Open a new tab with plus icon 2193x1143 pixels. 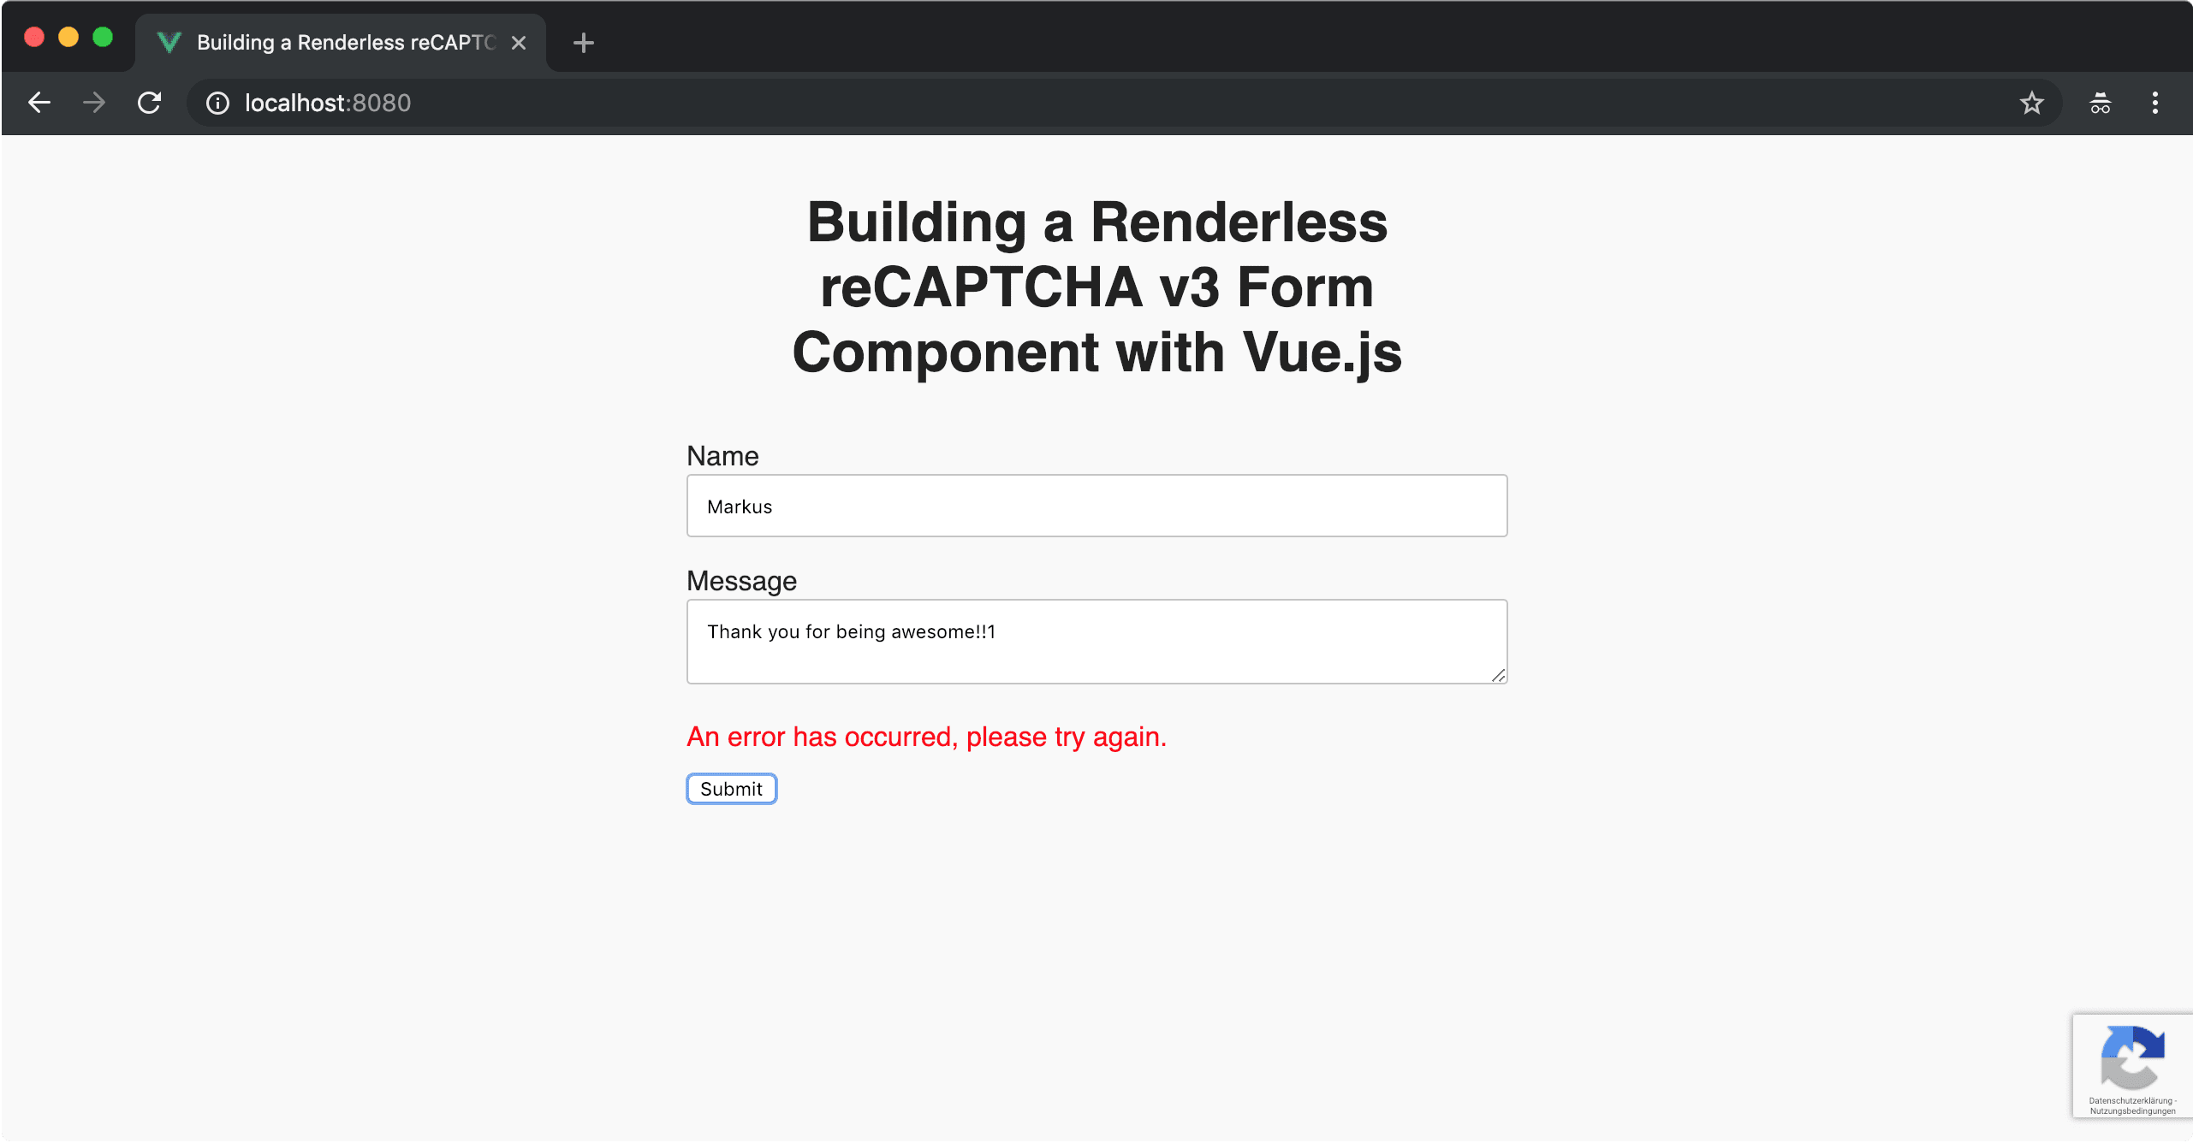click(583, 43)
